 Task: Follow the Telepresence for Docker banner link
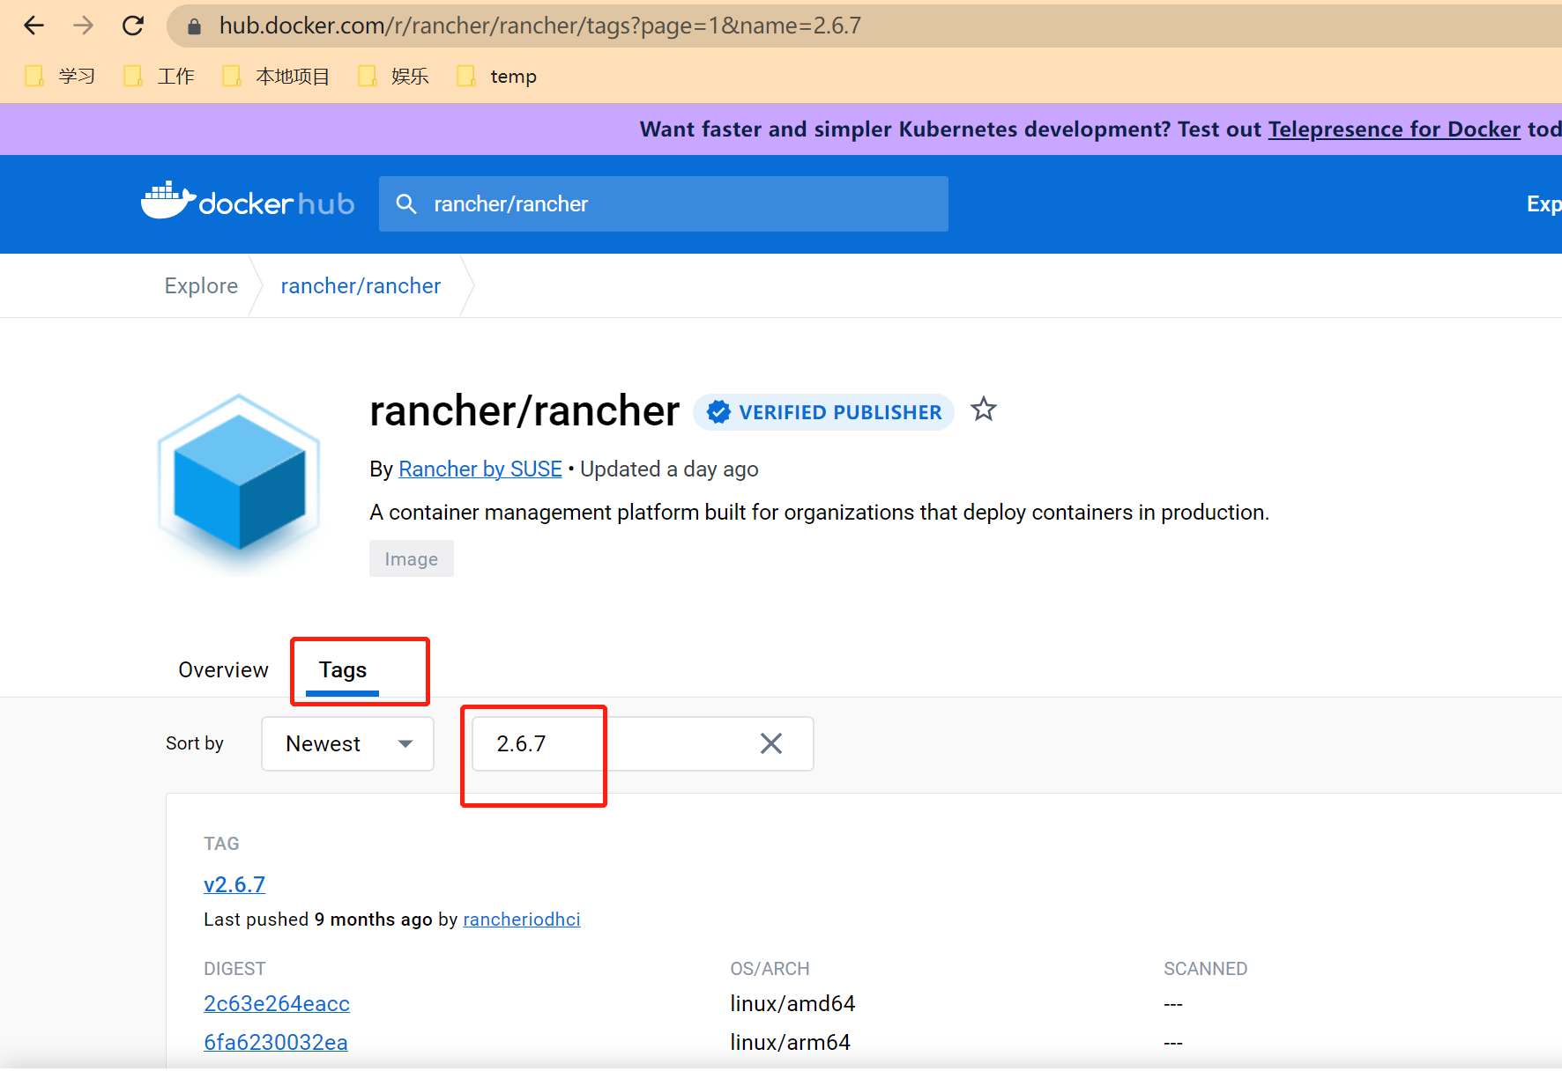tap(1394, 129)
